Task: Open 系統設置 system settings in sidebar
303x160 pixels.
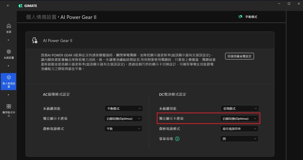Action: [9, 54]
